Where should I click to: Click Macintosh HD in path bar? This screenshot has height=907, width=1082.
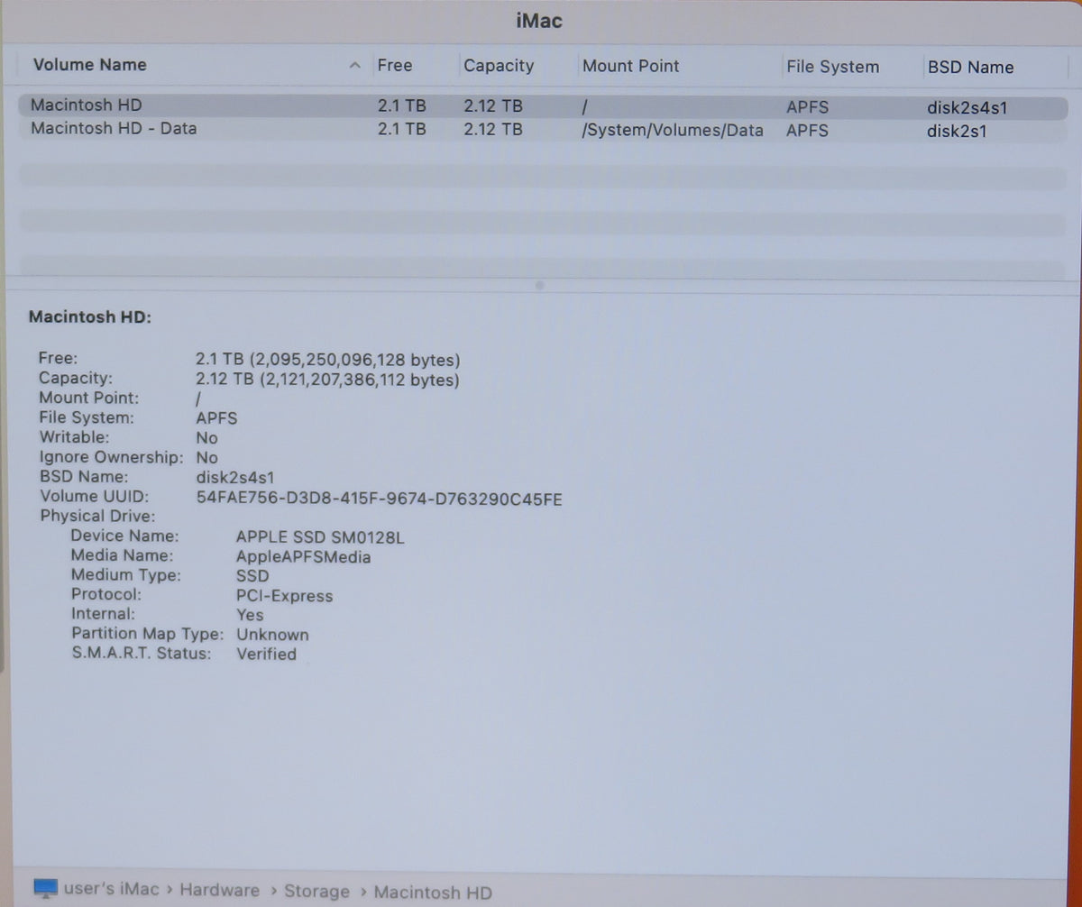point(433,893)
